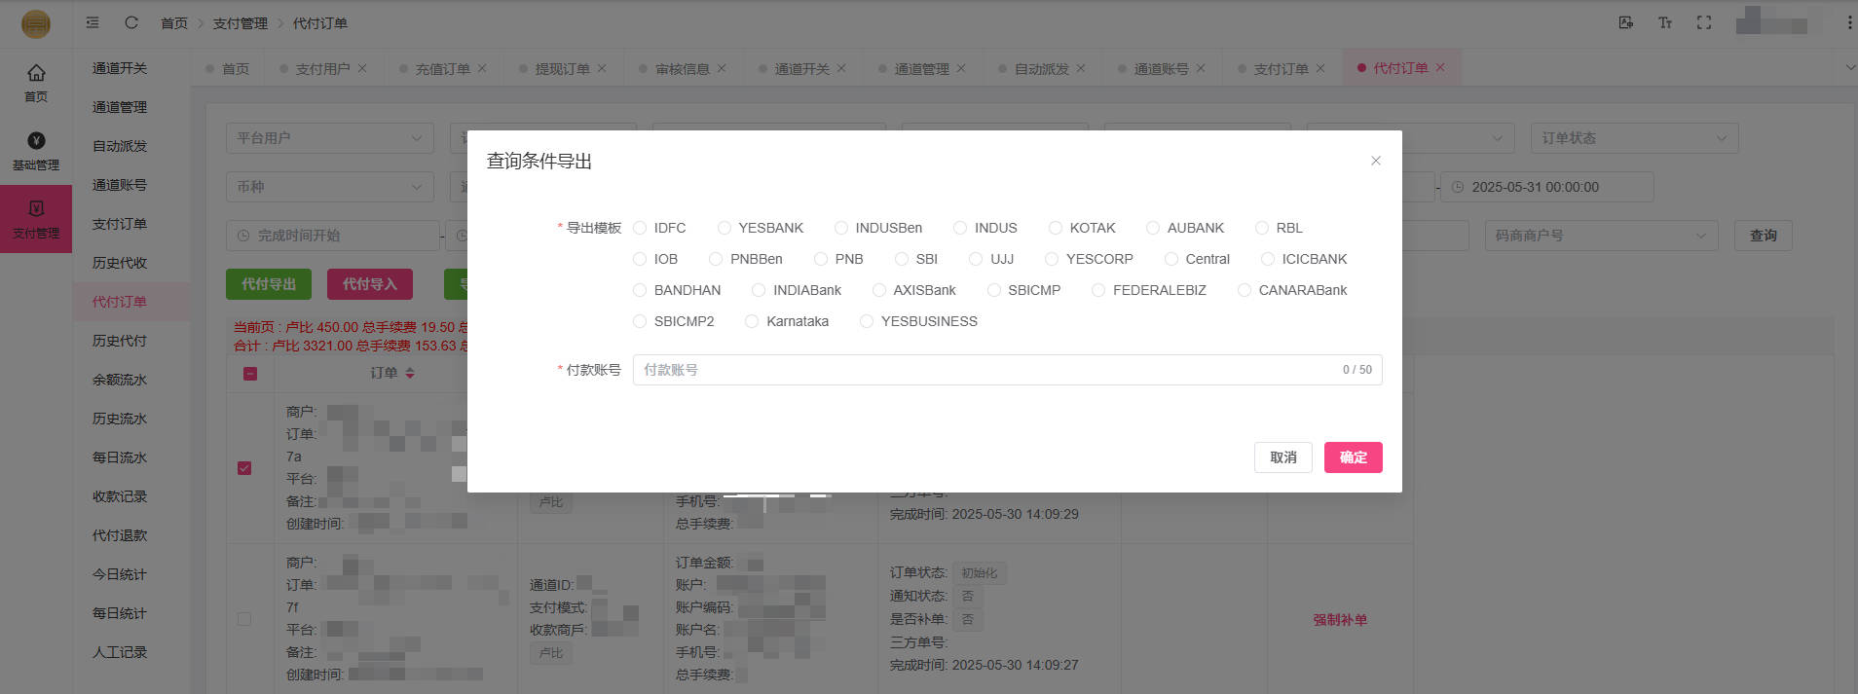This screenshot has width=1858, height=694.
Task: Open 历史代付 in the side menu
Action: click(x=120, y=341)
